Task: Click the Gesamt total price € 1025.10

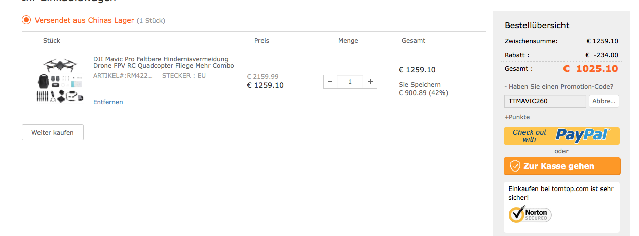Action: 590,69
